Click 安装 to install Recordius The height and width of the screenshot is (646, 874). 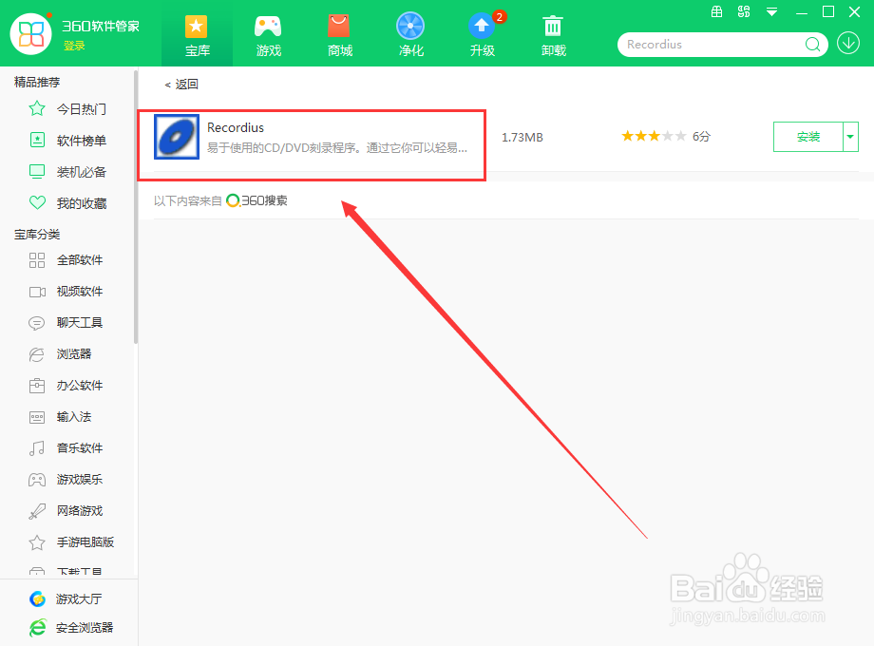coord(809,137)
